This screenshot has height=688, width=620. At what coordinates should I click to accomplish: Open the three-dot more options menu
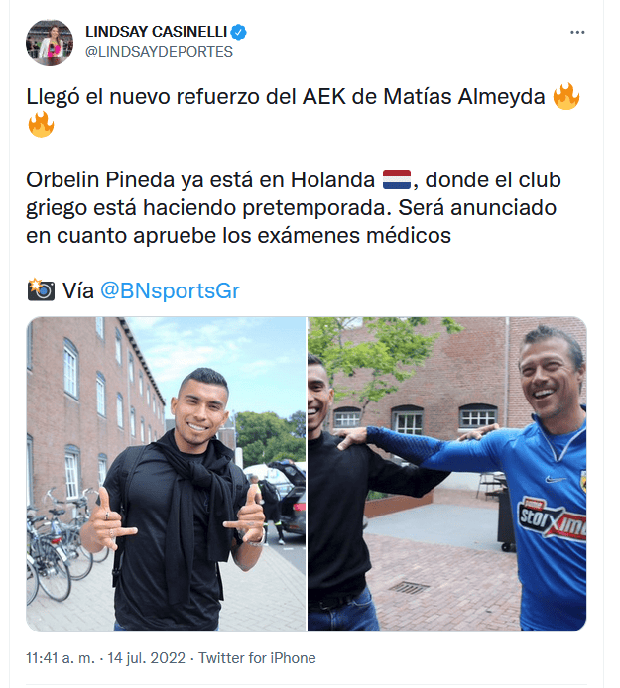[x=577, y=32]
